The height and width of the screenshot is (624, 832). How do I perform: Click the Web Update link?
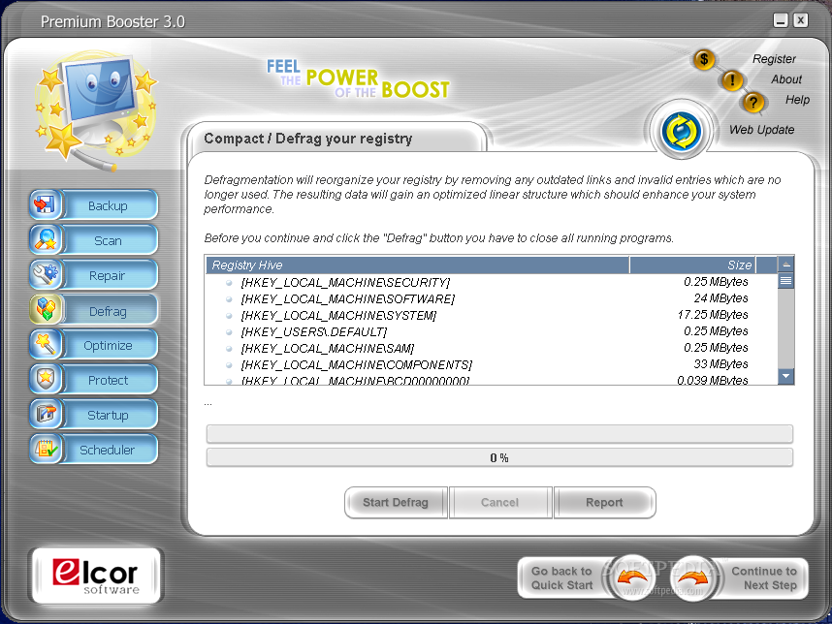pos(761,130)
